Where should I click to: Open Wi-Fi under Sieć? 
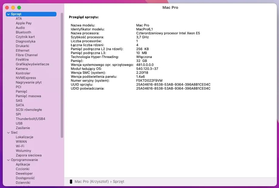(x=20, y=146)
